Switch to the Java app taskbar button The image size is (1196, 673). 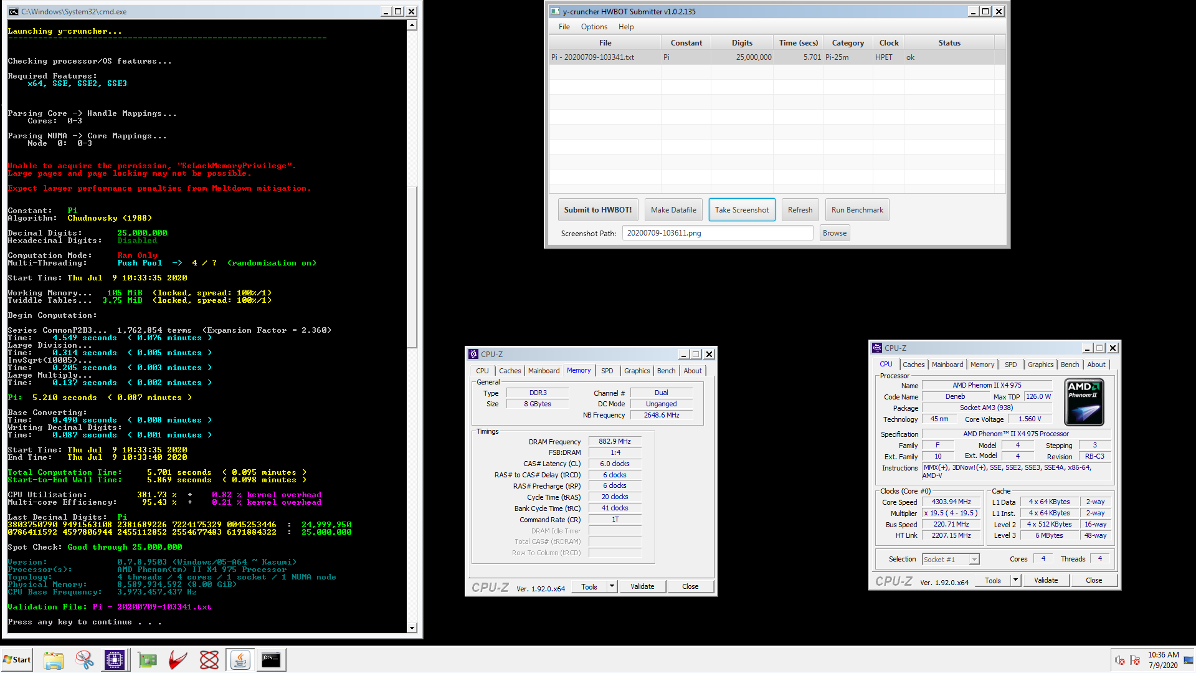[x=240, y=660]
